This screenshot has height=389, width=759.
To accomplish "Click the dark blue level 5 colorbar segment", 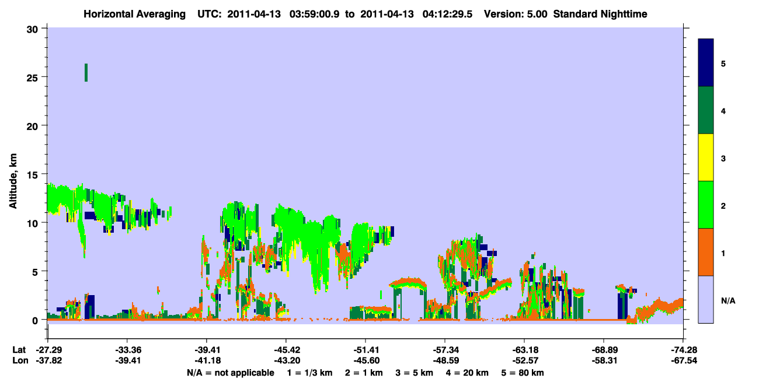I will 706,63.
